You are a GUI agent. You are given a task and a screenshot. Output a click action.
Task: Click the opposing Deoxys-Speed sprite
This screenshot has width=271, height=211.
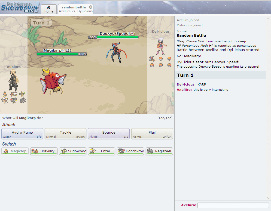tap(117, 52)
